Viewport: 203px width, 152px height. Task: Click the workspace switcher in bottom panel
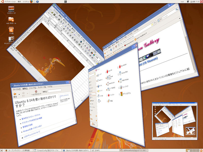193,150
